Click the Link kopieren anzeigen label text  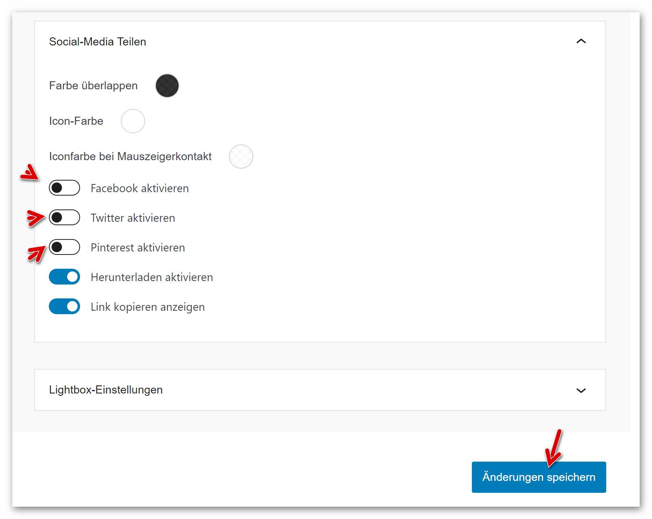[148, 307]
